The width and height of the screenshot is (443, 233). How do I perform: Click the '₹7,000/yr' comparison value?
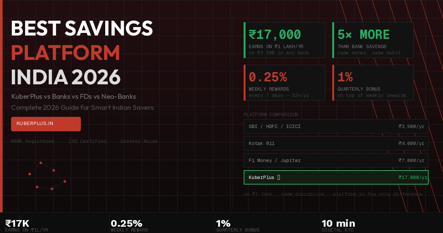(412, 161)
